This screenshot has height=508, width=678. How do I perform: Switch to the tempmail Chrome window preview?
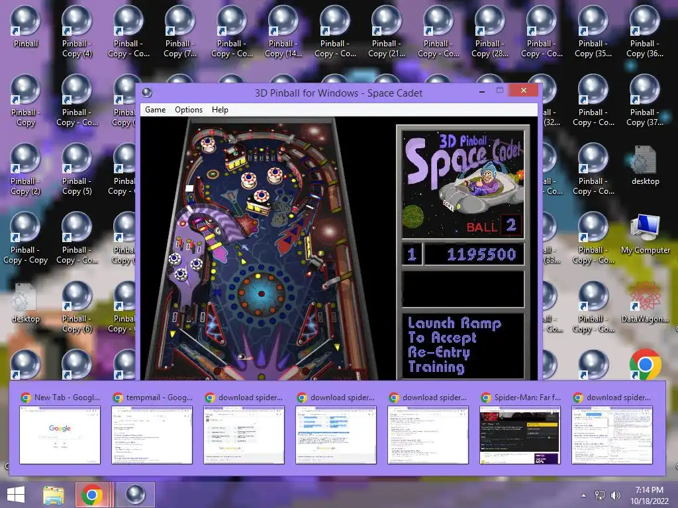pos(152,427)
